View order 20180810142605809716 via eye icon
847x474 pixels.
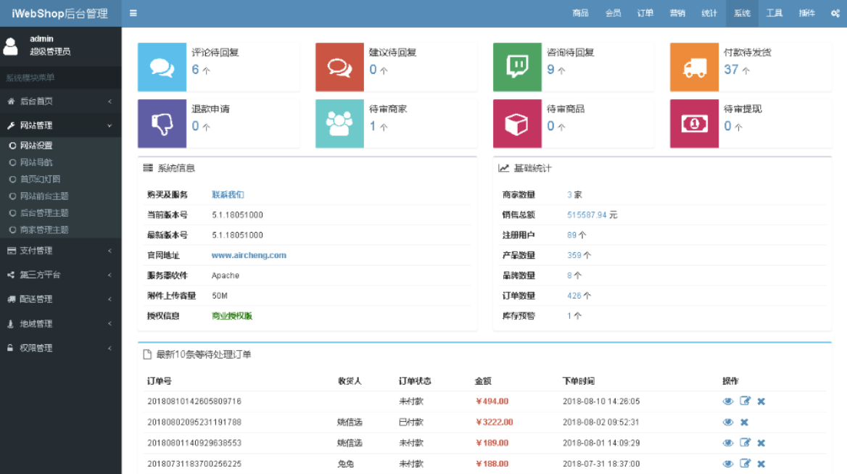click(x=727, y=401)
